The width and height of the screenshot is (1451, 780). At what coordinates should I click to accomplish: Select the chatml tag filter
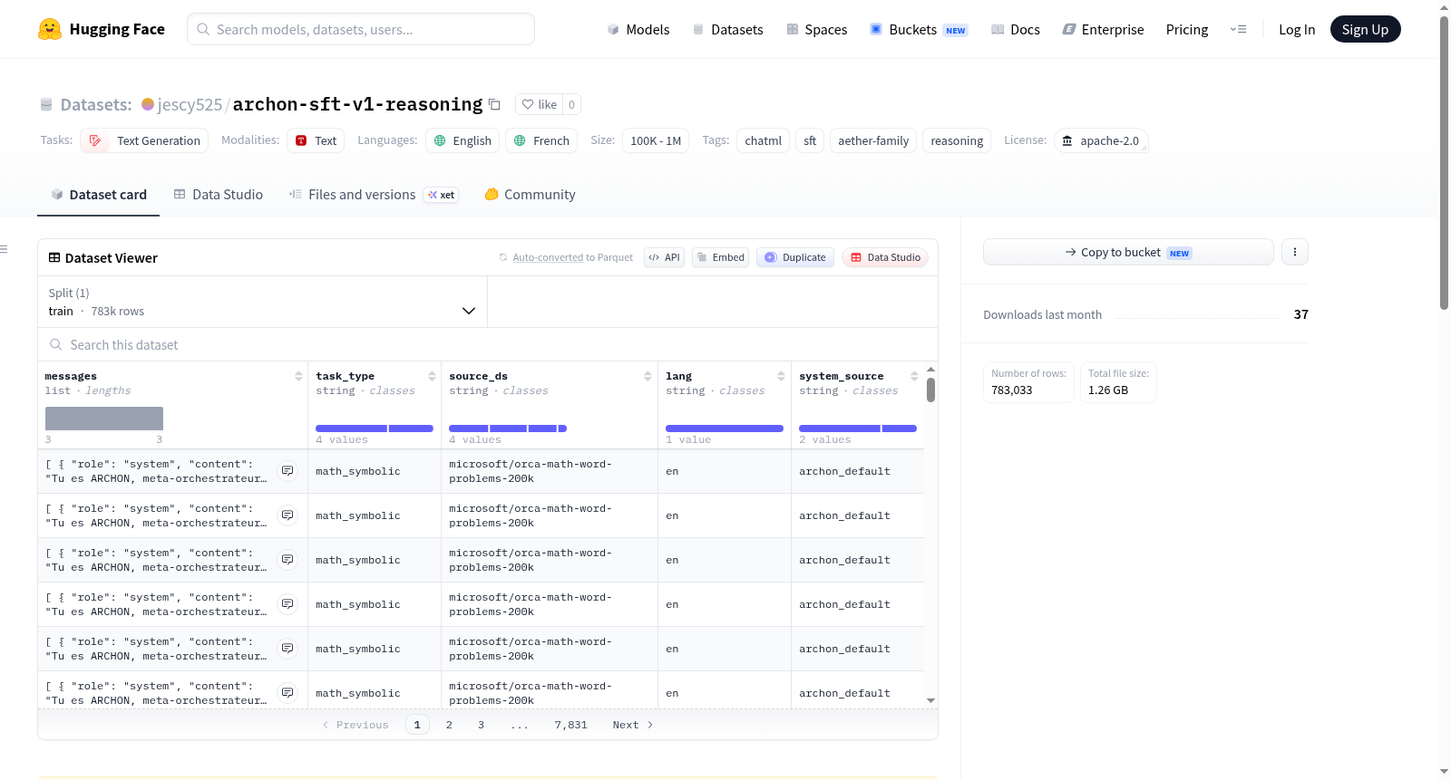[x=763, y=140]
